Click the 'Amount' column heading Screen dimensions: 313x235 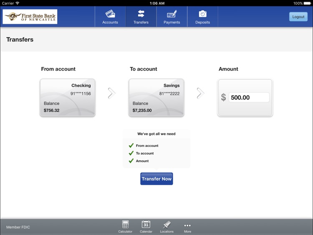(228, 69)
